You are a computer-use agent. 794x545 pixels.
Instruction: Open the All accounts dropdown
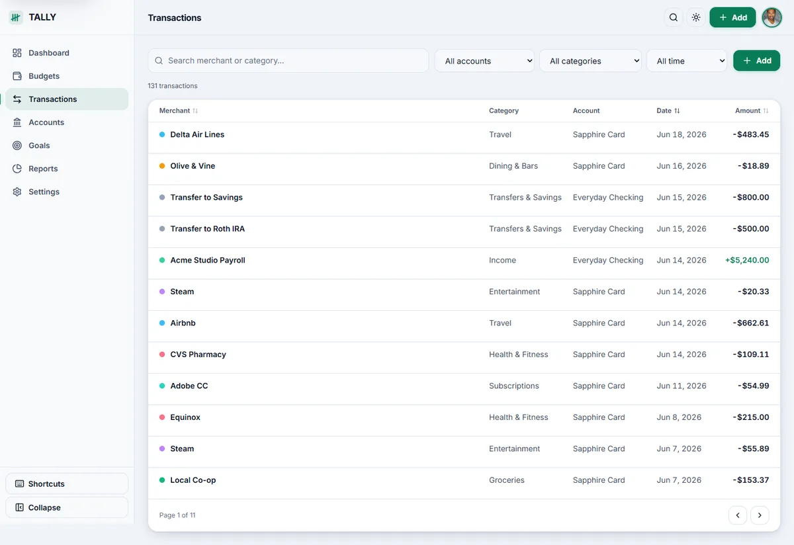click(x=484, y=61)
